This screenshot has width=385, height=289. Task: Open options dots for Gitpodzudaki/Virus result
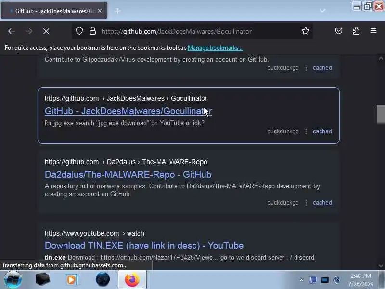[306, 68]
